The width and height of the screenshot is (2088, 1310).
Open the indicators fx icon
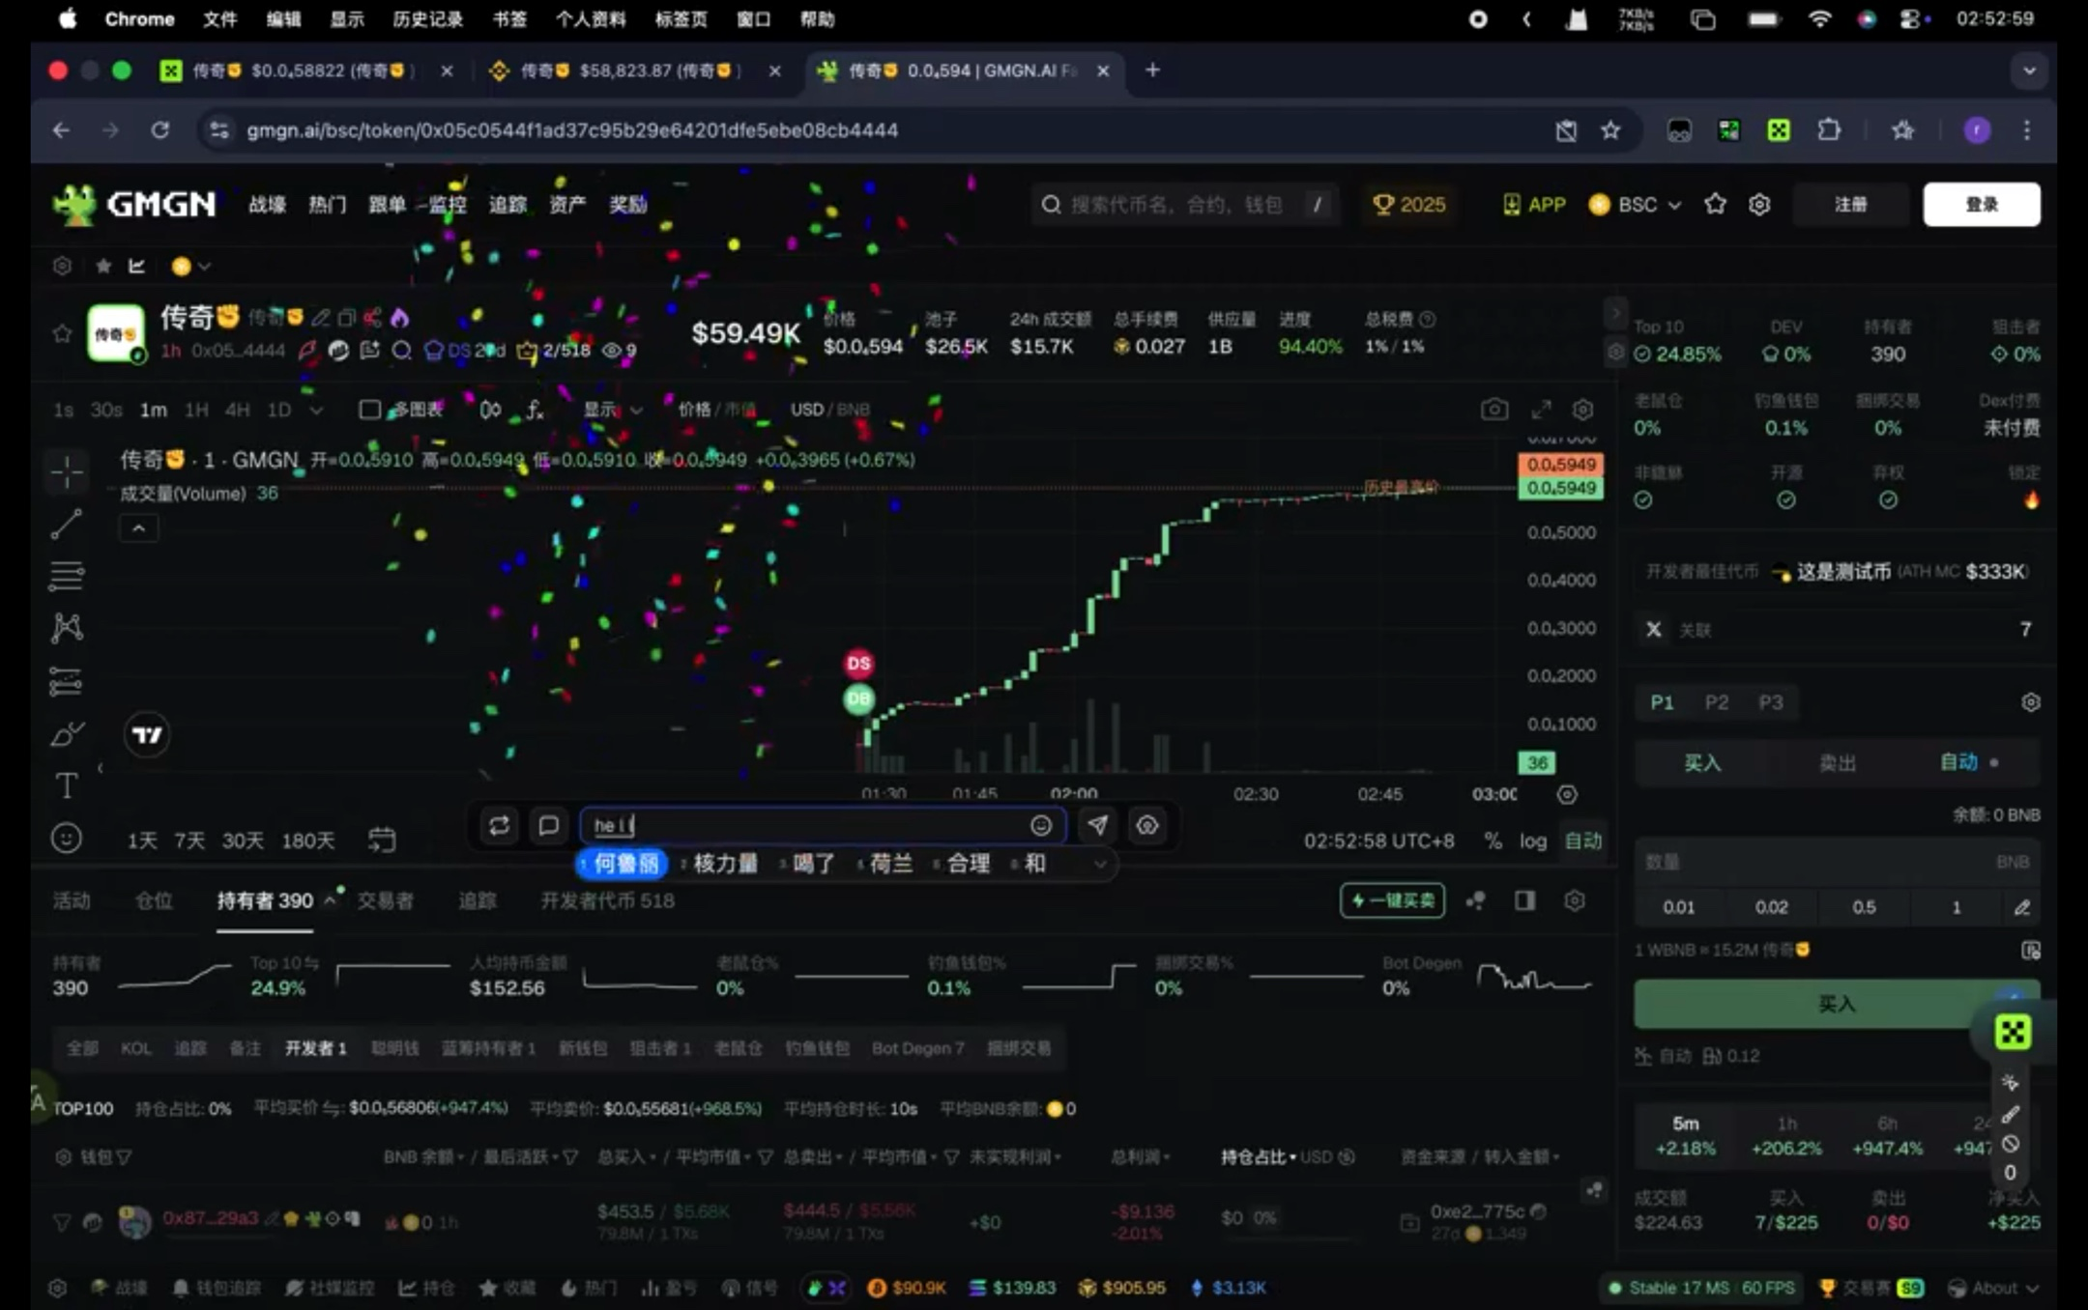(535, 410)
